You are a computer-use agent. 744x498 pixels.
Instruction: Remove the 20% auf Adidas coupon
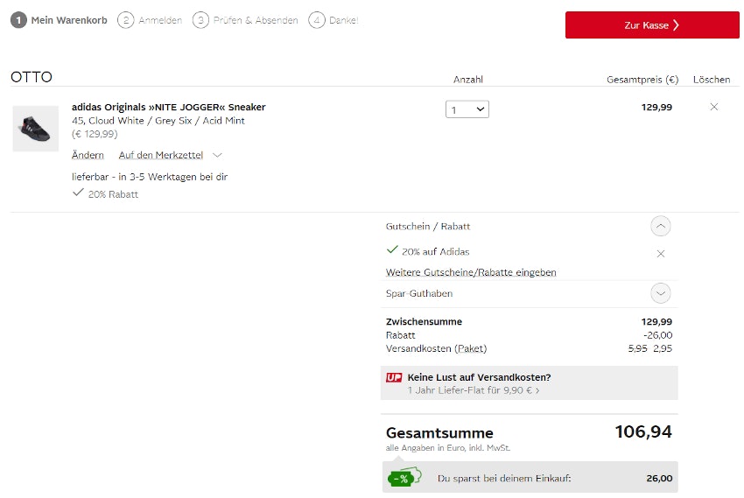(x=660, y=254)
